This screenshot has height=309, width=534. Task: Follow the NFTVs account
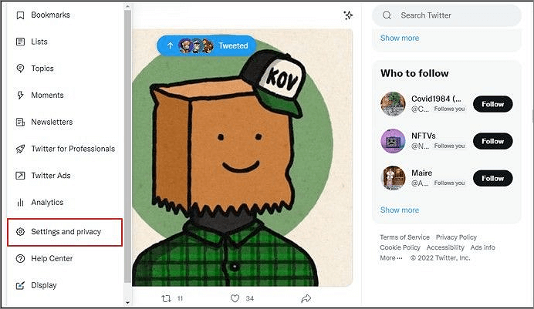[x=492, y=141]
